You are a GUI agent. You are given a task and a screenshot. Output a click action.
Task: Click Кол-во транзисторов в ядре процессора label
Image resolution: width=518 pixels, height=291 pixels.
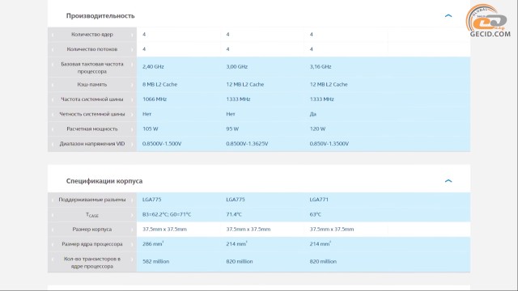pyautogui.click(x=92, y=263)
